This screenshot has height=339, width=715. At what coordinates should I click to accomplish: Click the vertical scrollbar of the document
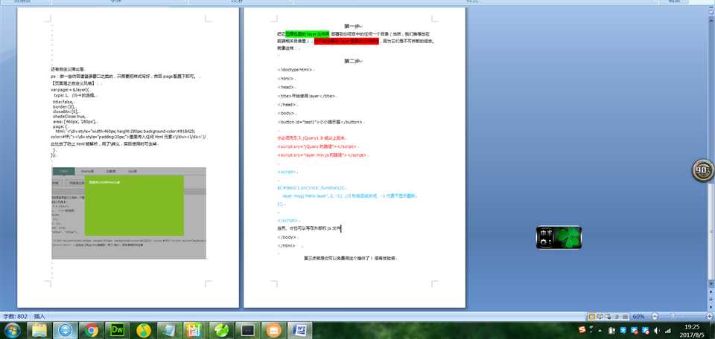coord(711,150)
